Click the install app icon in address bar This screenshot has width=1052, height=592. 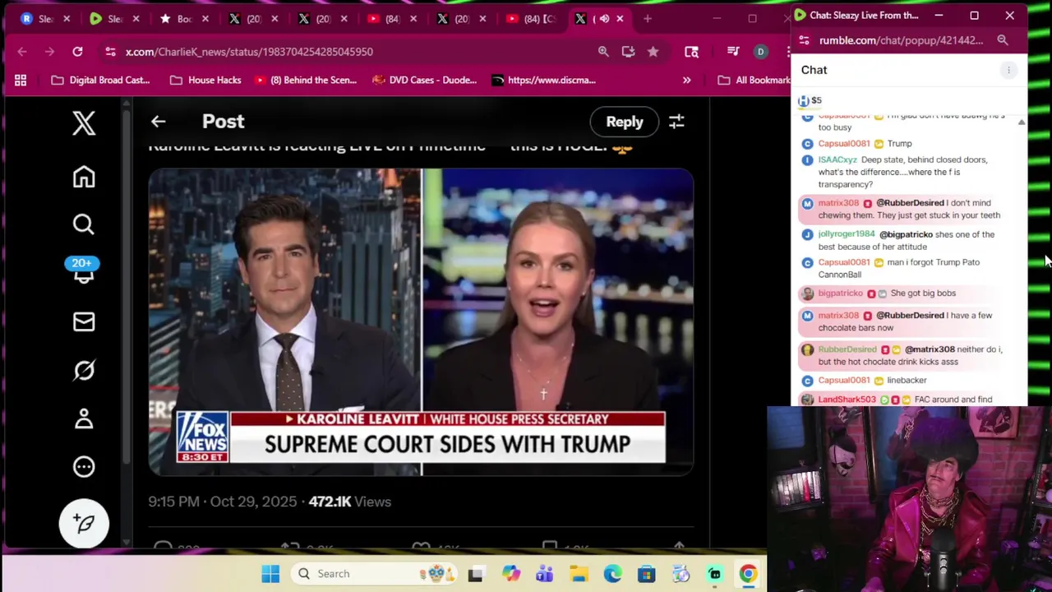click(628, 52)
